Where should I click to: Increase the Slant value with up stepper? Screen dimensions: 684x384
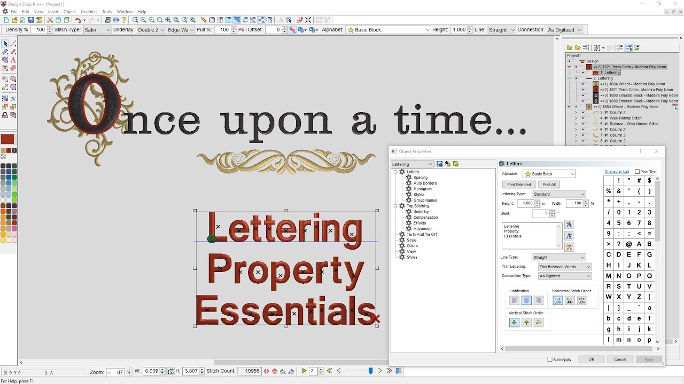tap(553, 212)
